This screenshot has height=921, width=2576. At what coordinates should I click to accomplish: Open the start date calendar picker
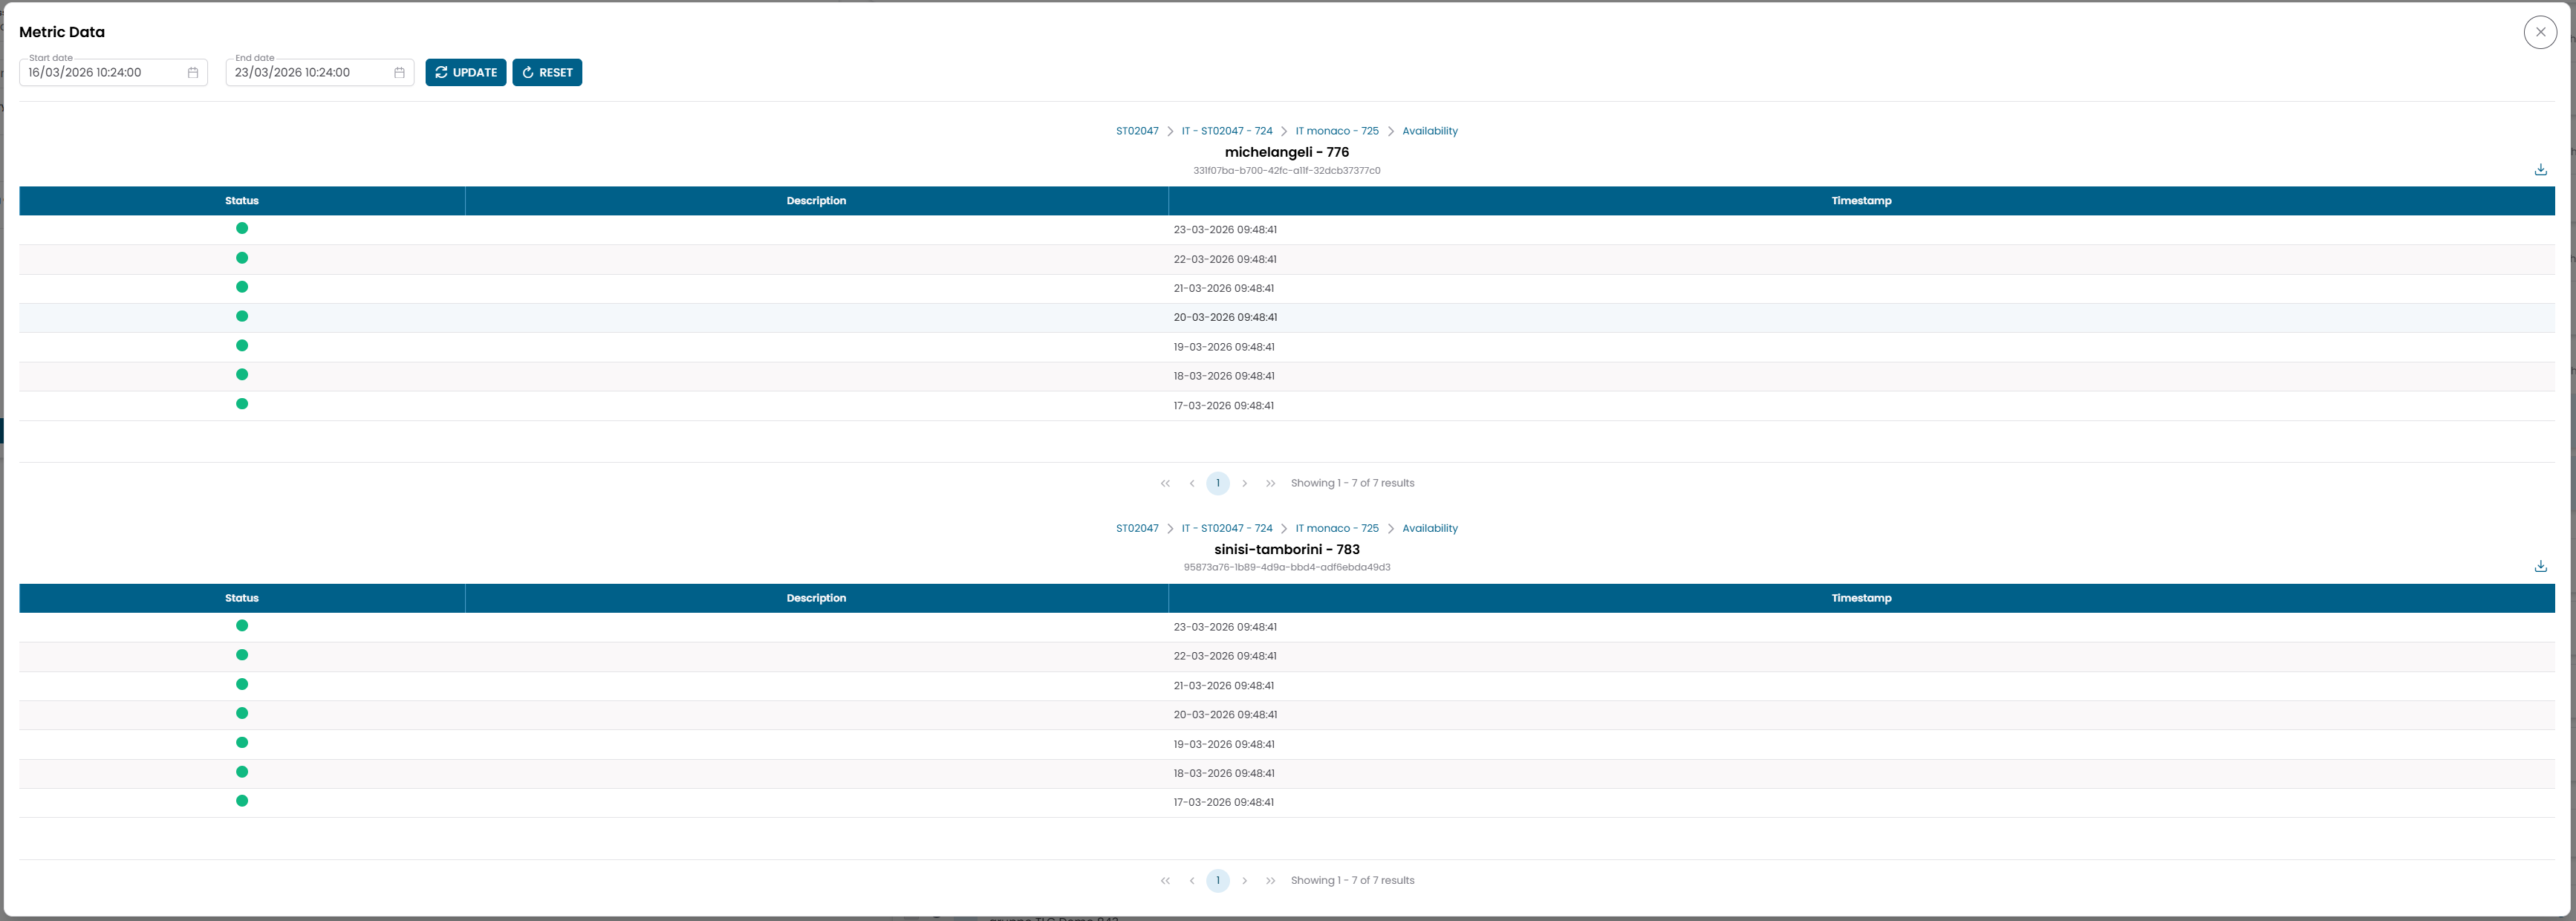193,72
